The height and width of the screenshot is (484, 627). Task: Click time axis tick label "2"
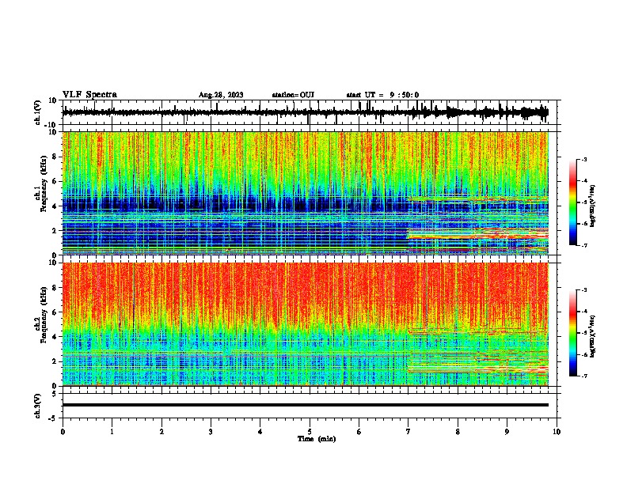(161, 431)
